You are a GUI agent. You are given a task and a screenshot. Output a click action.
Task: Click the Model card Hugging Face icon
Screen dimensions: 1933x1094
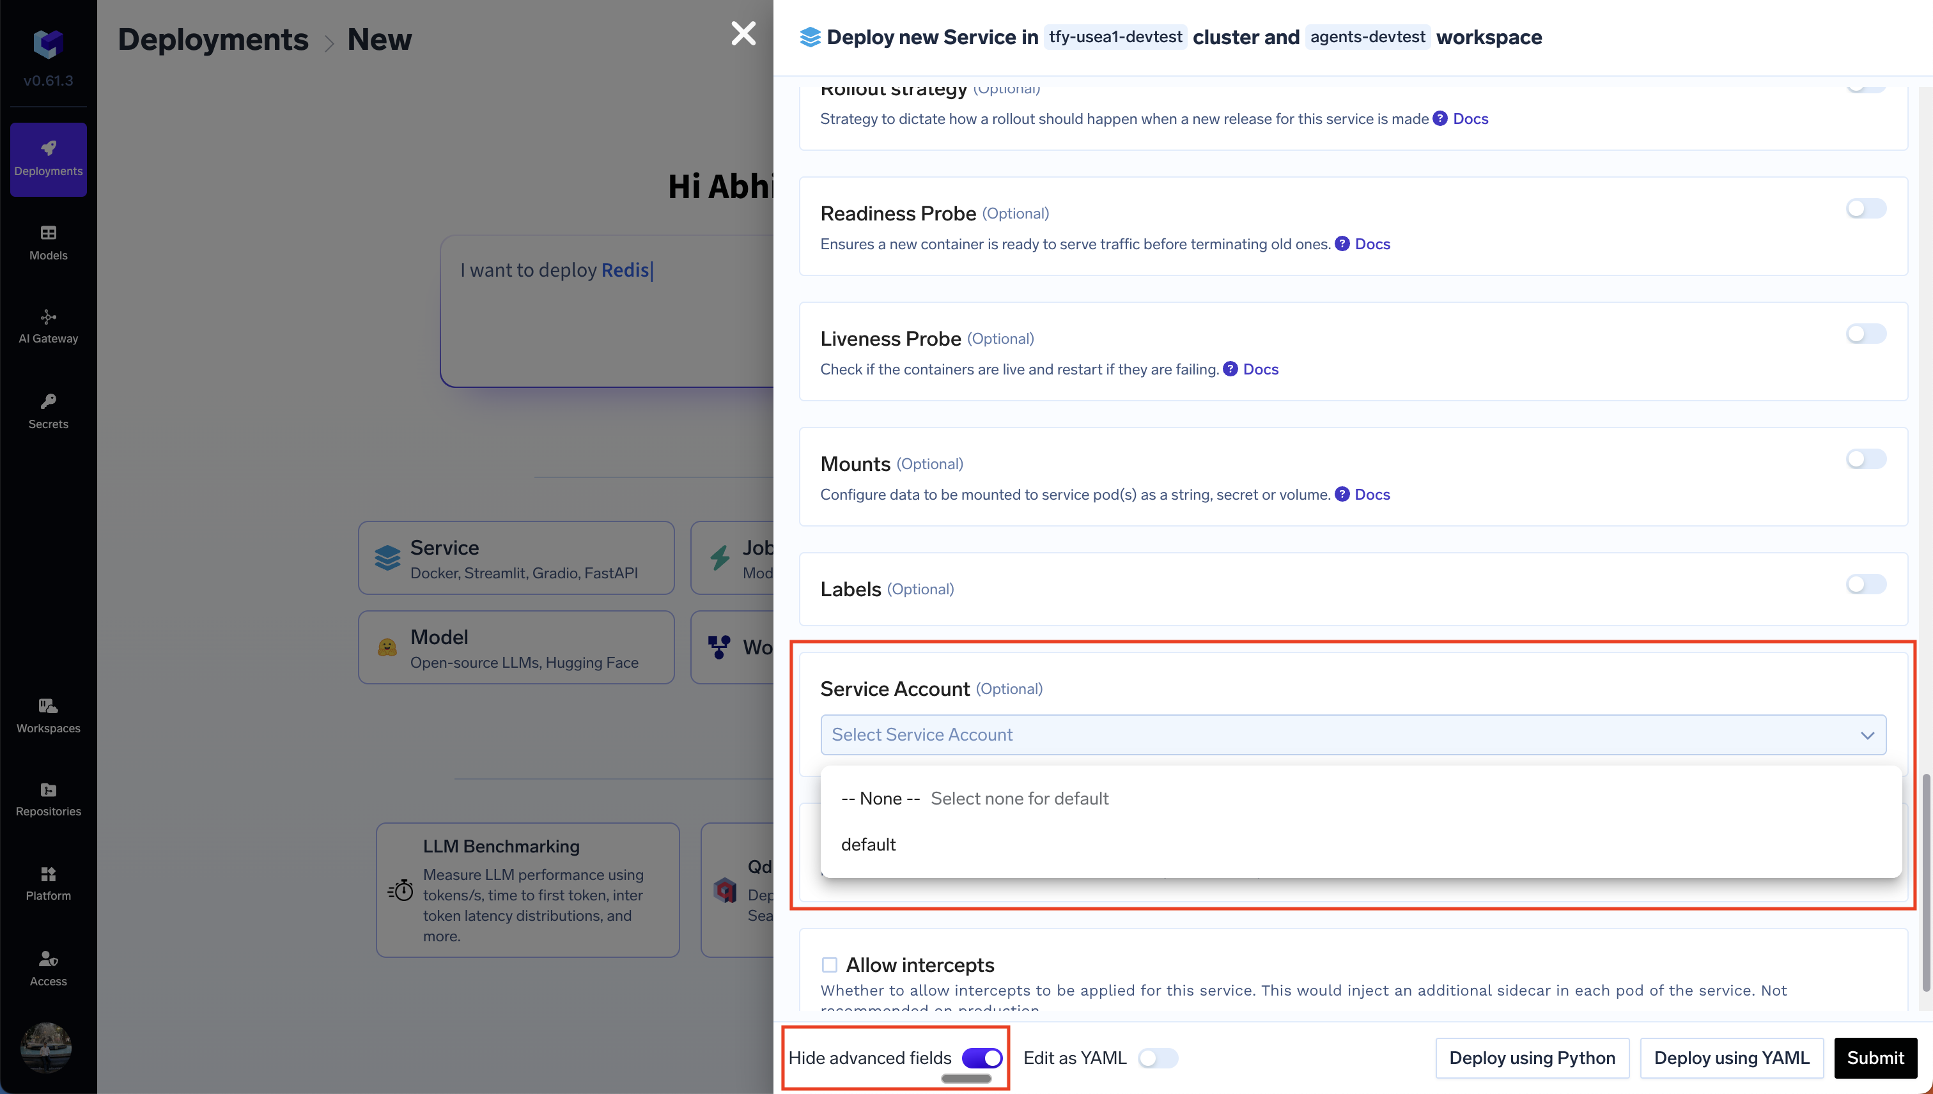click(387, 648)
